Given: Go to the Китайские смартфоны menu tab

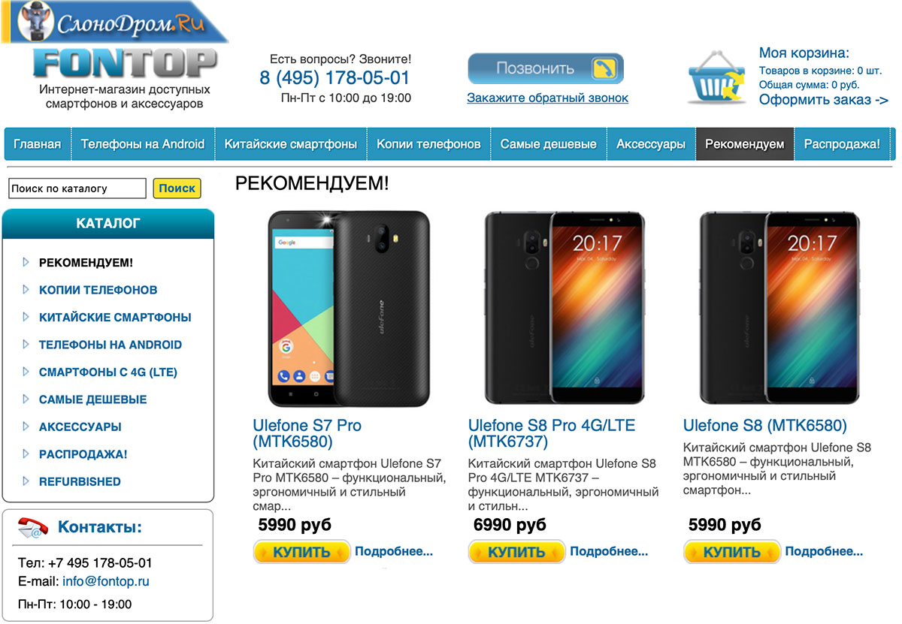Looking at the screenshot, I should click(x=291, y=144).
